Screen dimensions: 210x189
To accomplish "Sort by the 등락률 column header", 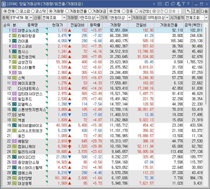I will [x=95, y=25].
